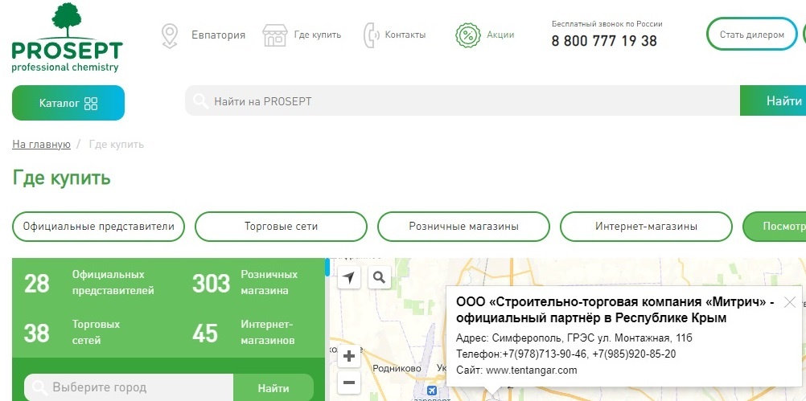
Task: Click the phone icon next to Контакты
Action: point(369,35)
